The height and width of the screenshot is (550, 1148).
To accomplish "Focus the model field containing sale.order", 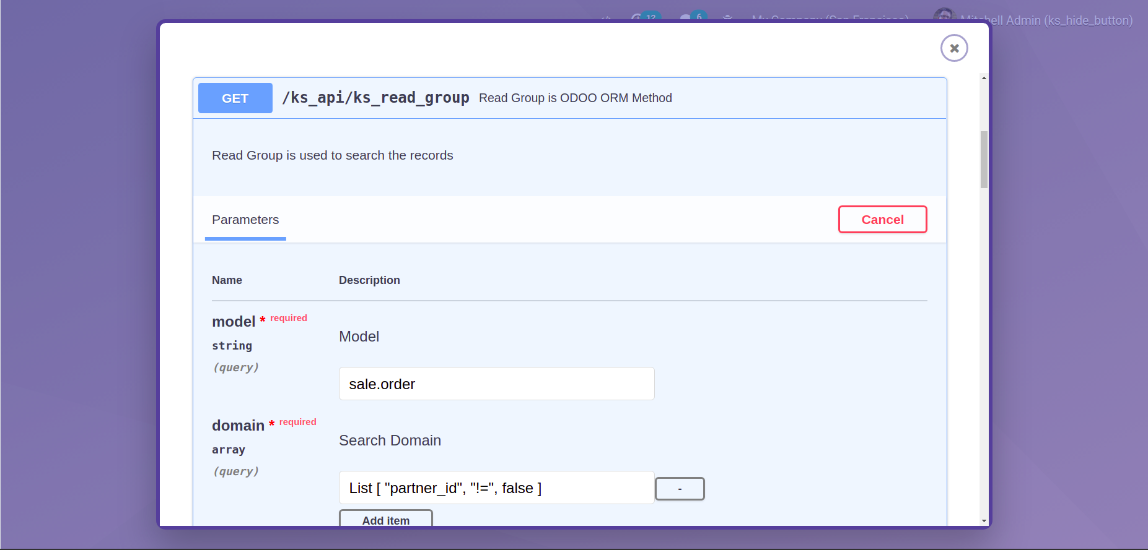I will point(497,384).
